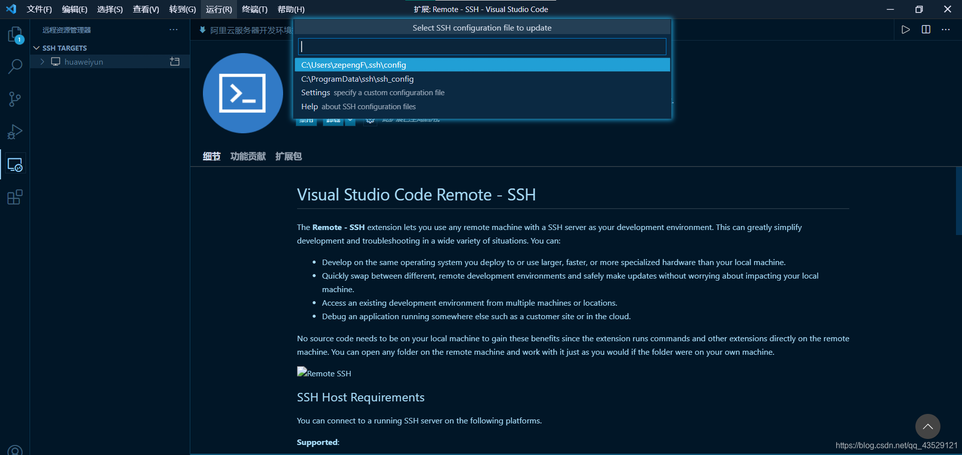The image size is (962, 455).
Task: Select the 阿里云服务器开发环境 editor tab
Action: [246, 30]
